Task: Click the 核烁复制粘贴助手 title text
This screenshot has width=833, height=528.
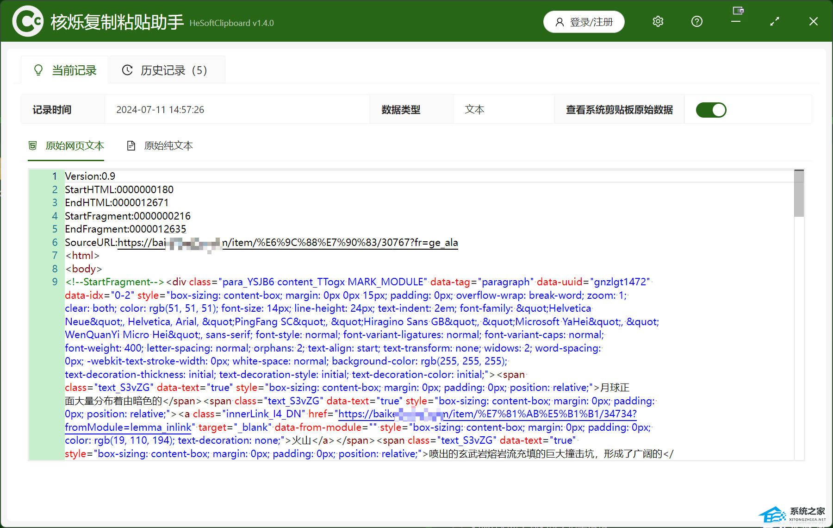Action: click(117, 22)
